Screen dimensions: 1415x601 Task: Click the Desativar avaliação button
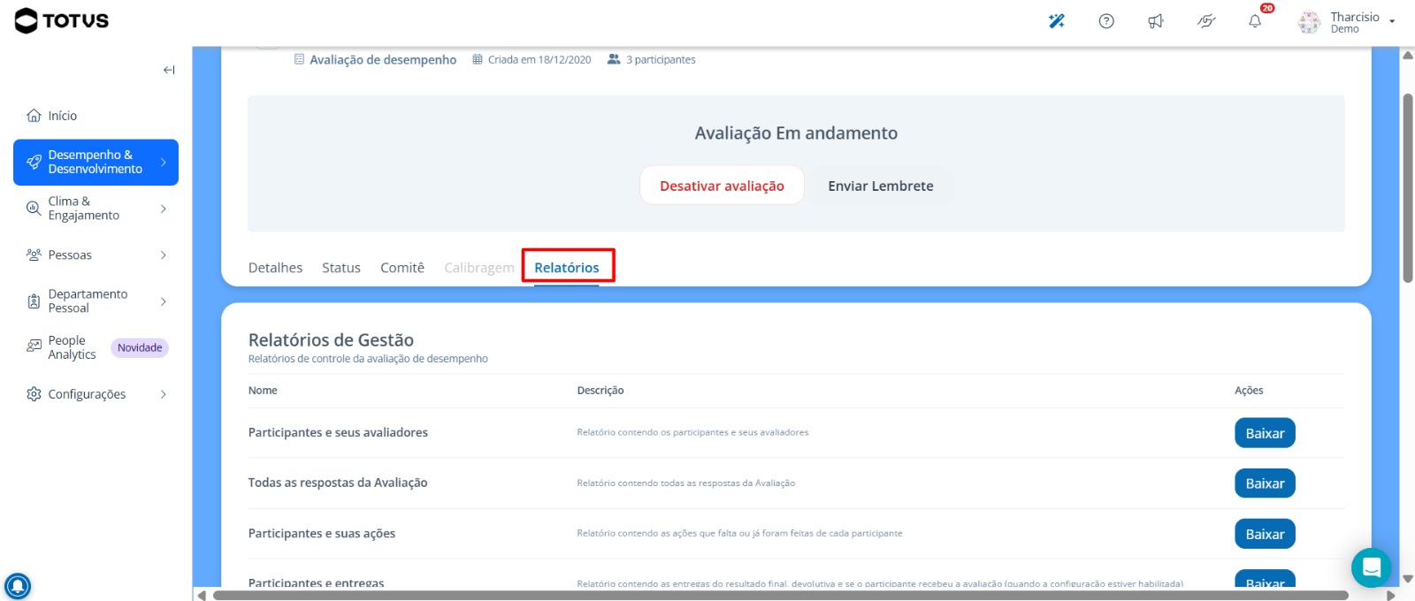pyautogui.click(x=722, y=186)
